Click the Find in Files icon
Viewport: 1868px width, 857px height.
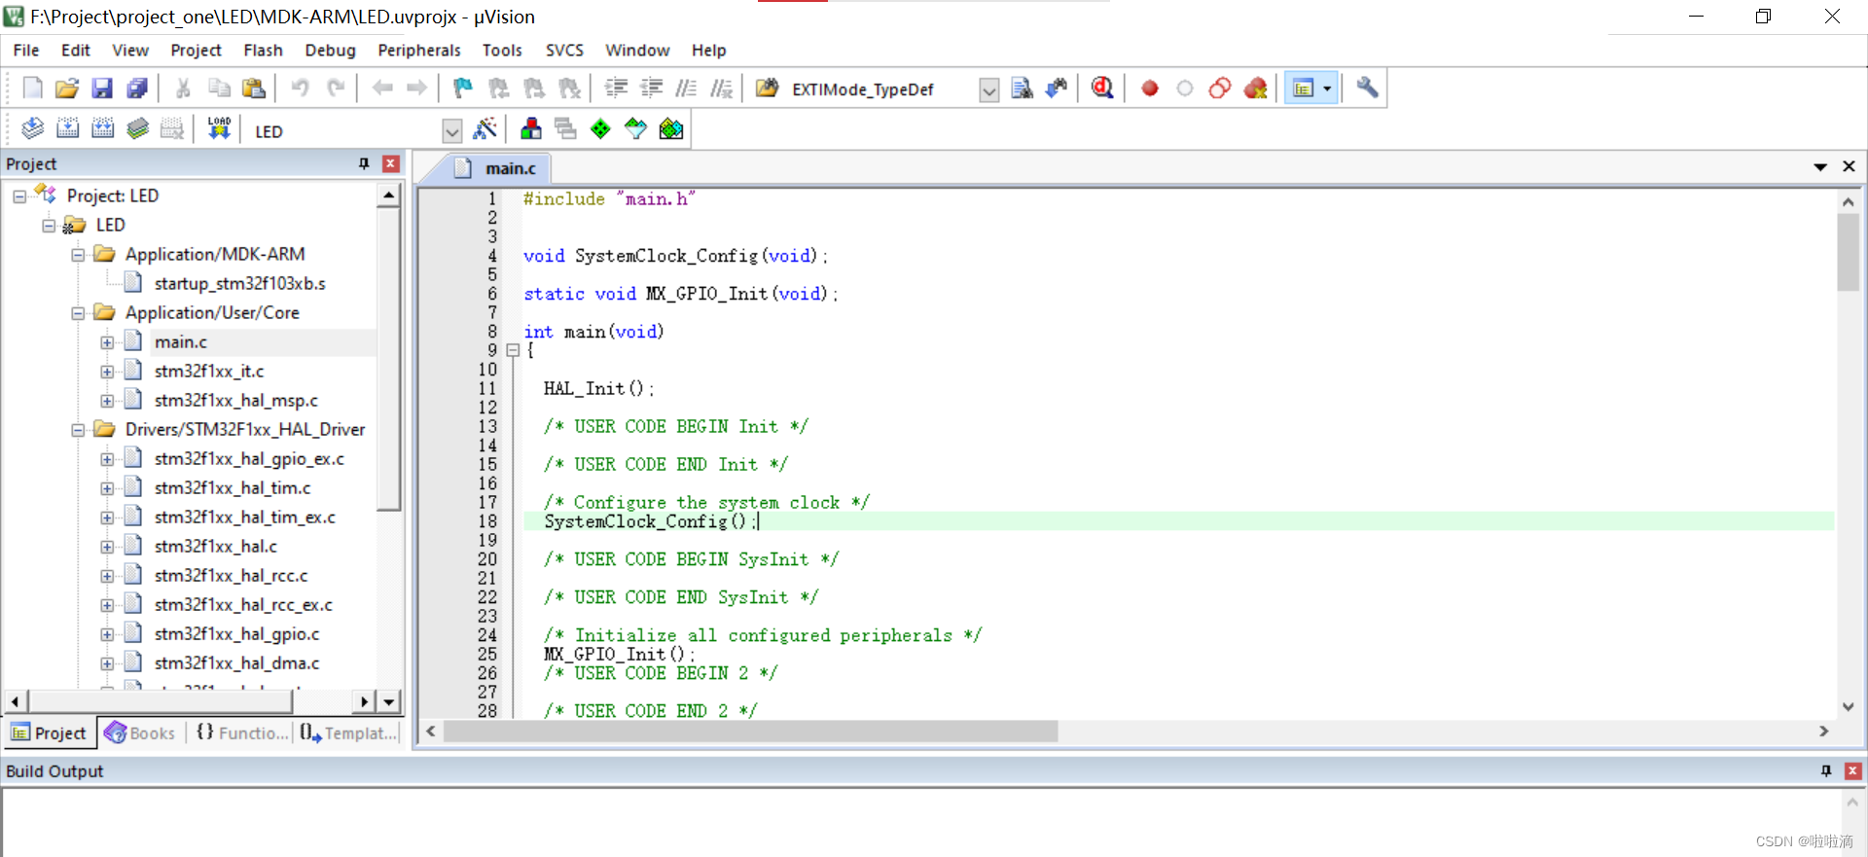(767, 89)
